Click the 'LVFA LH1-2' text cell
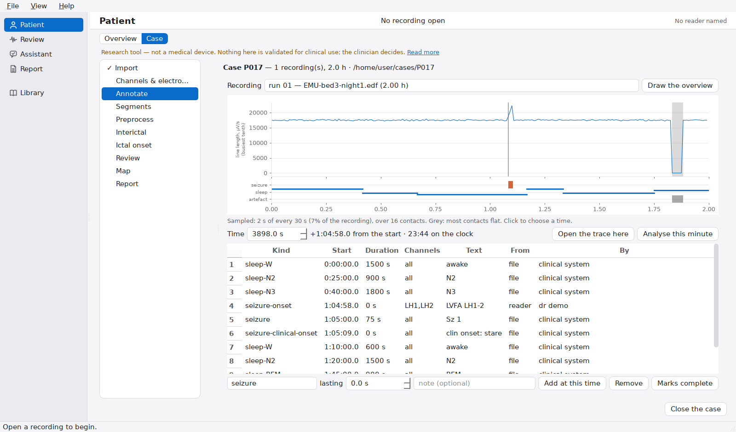 click(x=474, y=306)
